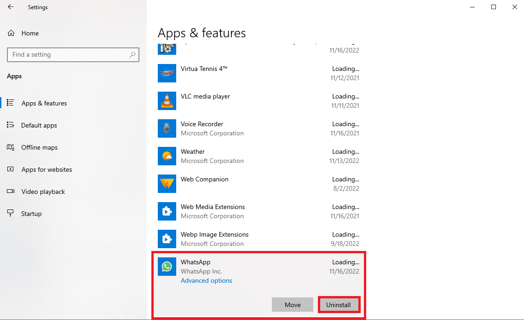Click the Web Media Extensions icon
Screen dimensions: 524x320
pyautogui.click(x=167, y=211)
